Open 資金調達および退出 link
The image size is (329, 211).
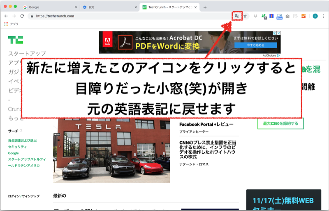pos(23,141)
